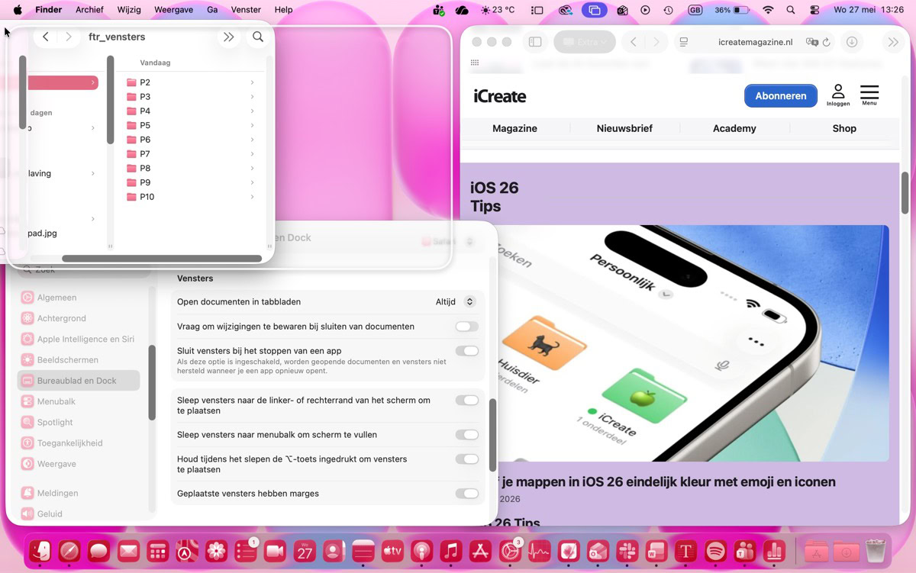Go forward in Safari

click(656, 42)
